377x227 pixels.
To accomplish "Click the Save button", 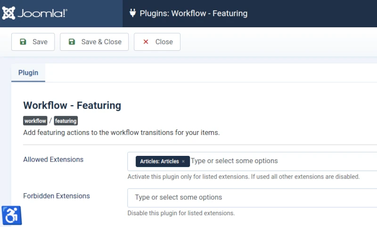I will click(x=33, y=42).
